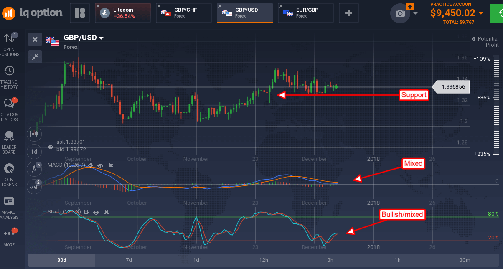
Task: Open the multi-chart grid layout
Action: 80,13
